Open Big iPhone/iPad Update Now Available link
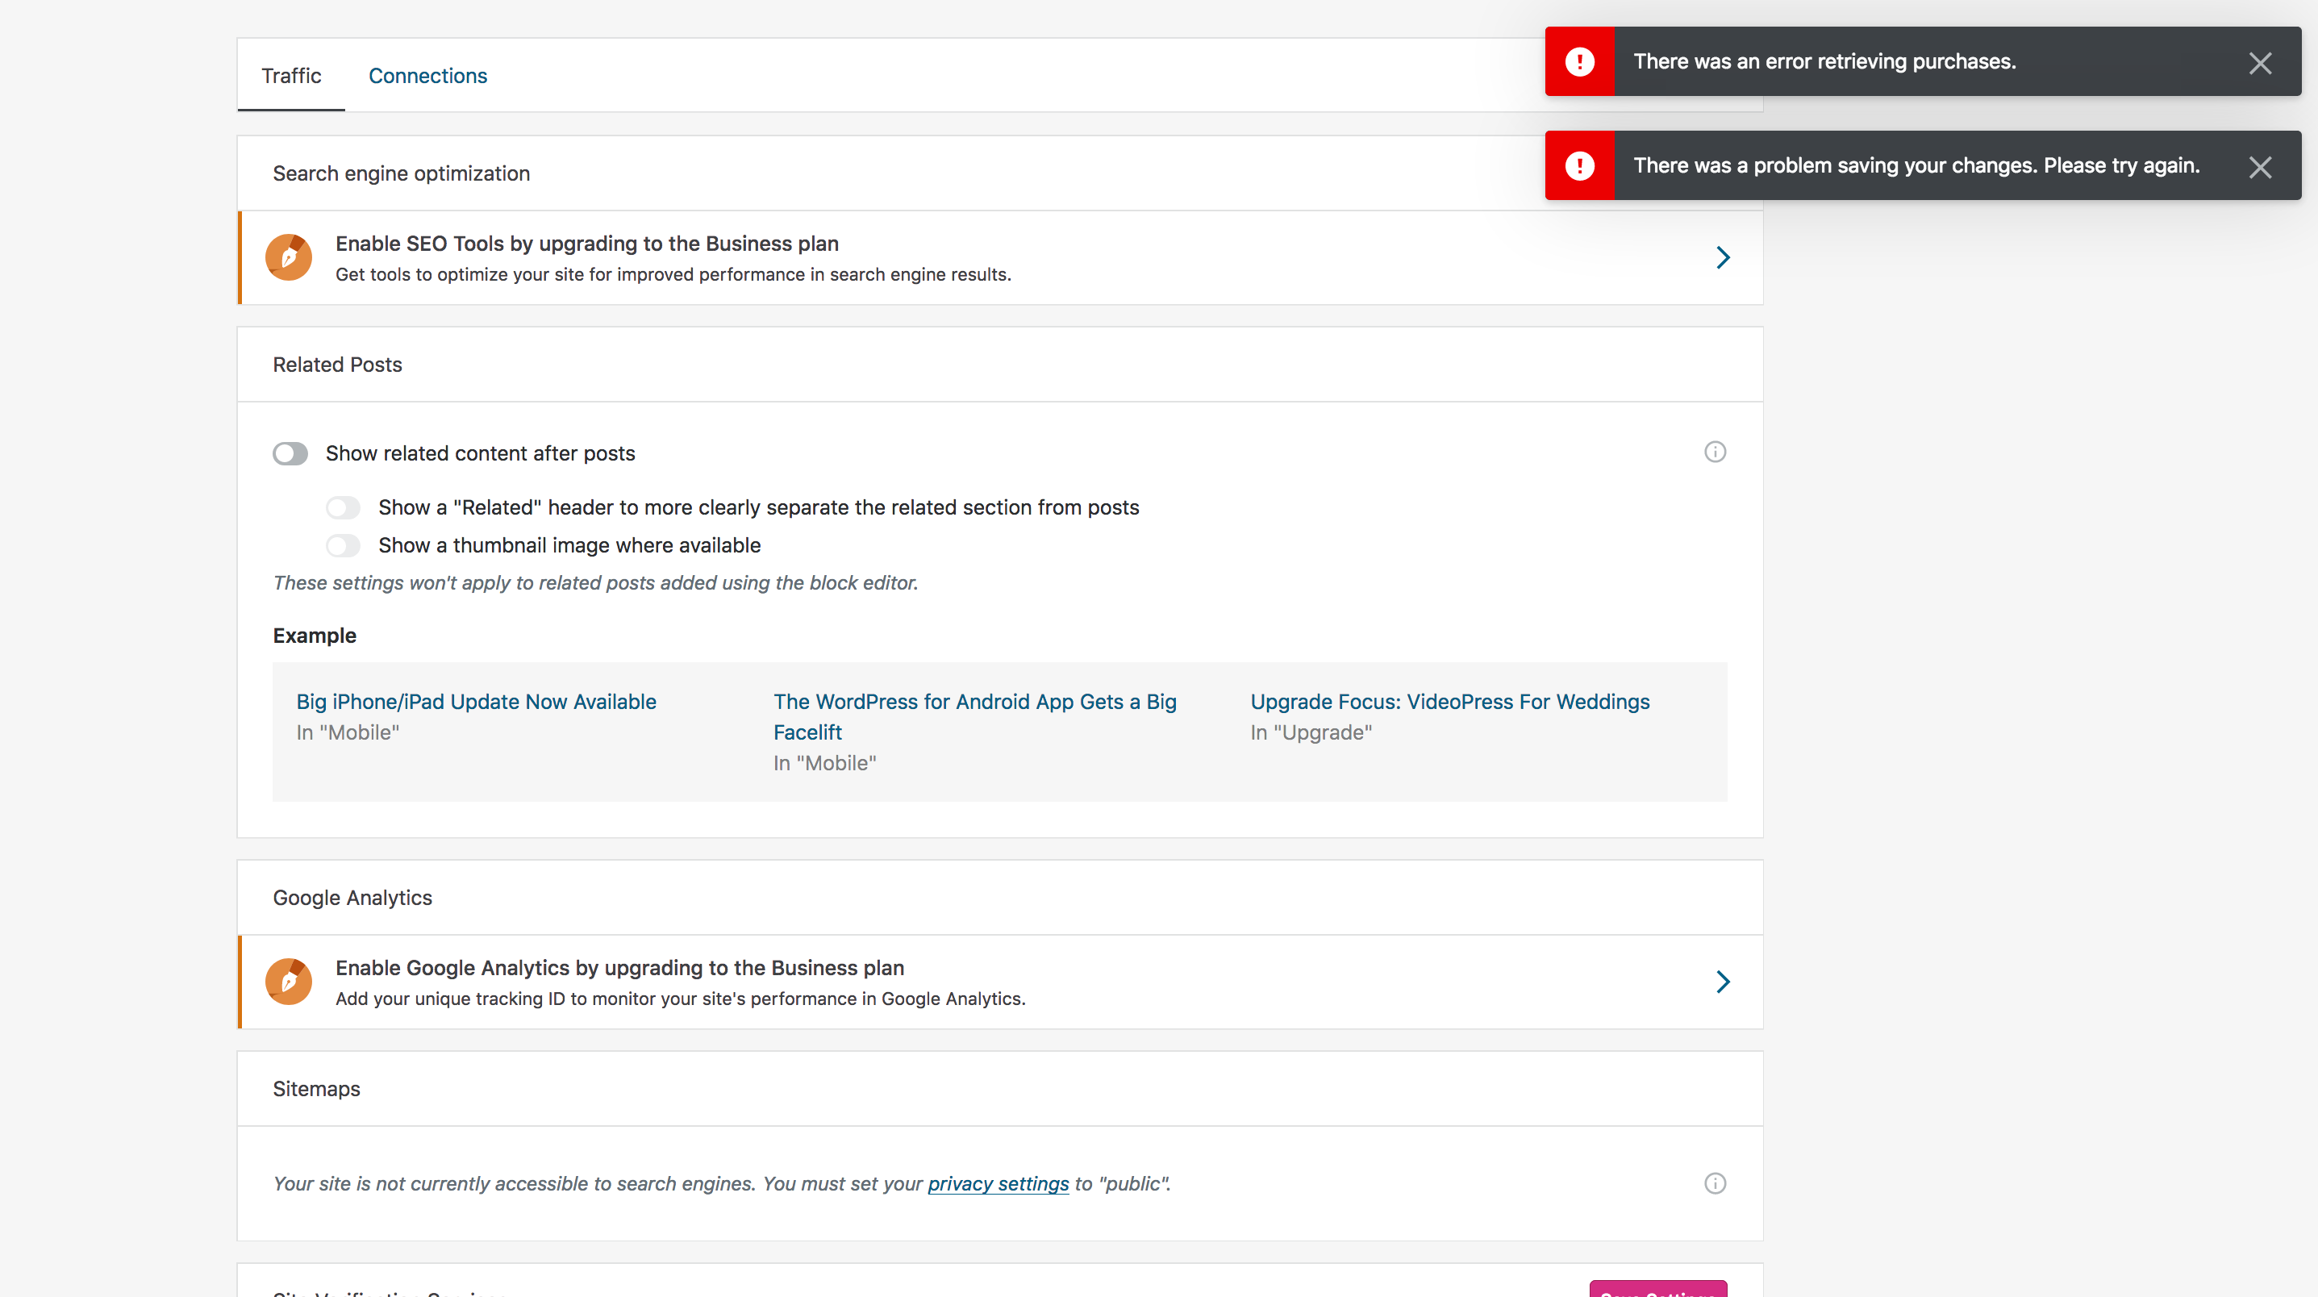2318x1297 pixels. [x=476, y=702]
